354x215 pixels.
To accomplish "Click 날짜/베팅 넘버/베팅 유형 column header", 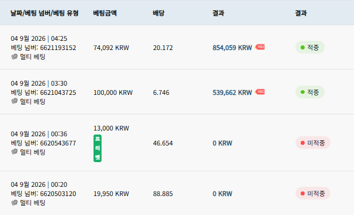I will pyautogui.click(x=45, y=13).
